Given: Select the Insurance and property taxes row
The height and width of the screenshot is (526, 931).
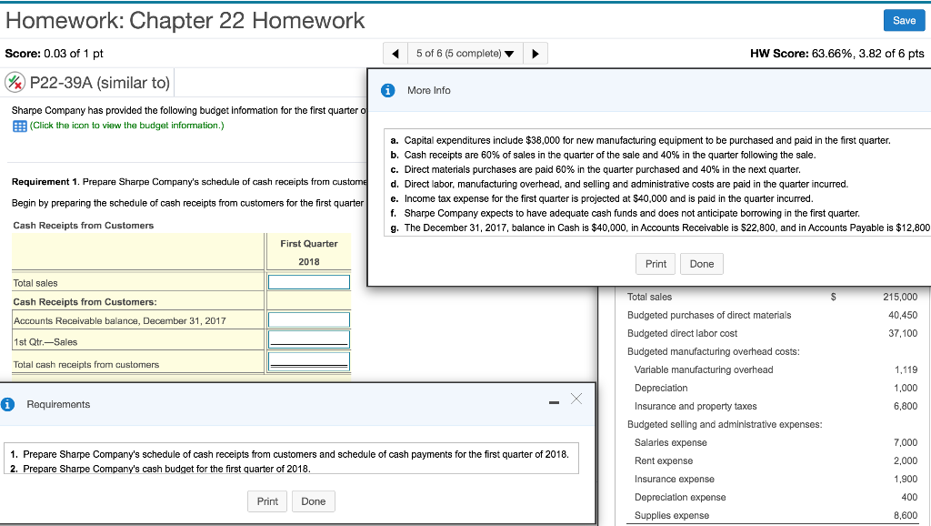Looking at the screenshot, I should click(x=696, y=407).
